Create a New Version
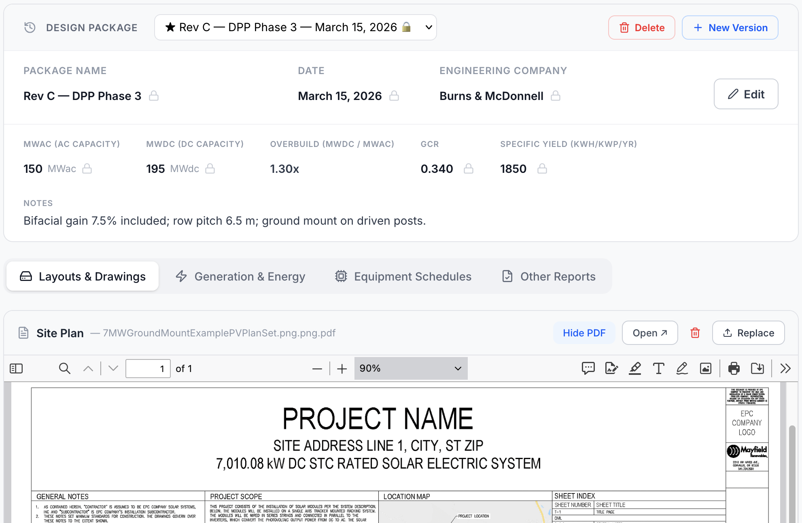The width and height of the screenshot is (802, 523). (730, 28)
